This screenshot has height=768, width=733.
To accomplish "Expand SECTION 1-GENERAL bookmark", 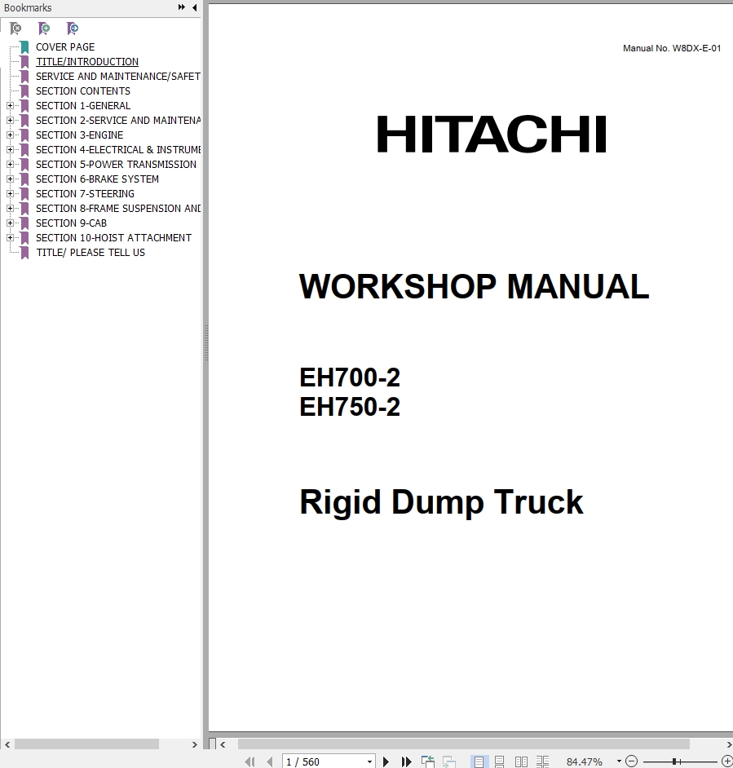I will [x=10, y=105].
